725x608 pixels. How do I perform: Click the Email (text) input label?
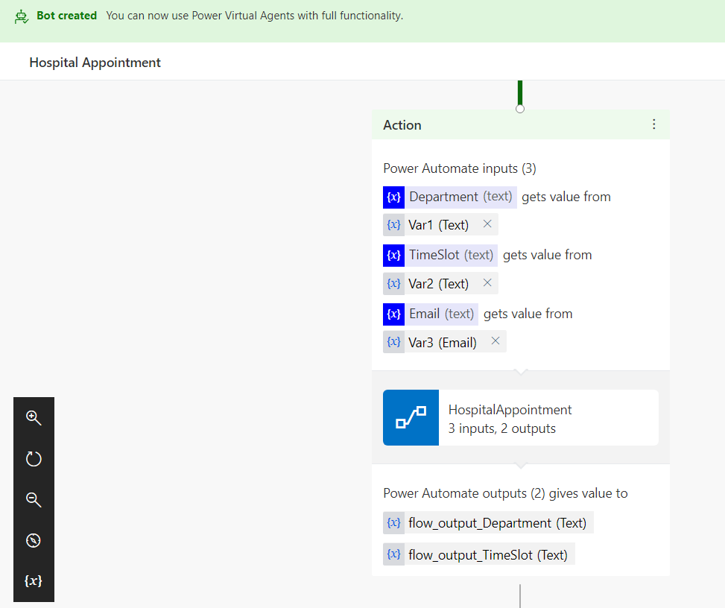pos(442,314)
